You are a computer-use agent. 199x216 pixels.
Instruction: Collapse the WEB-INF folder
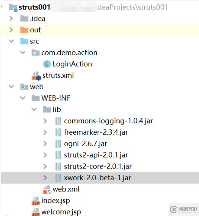pos(23,98)
